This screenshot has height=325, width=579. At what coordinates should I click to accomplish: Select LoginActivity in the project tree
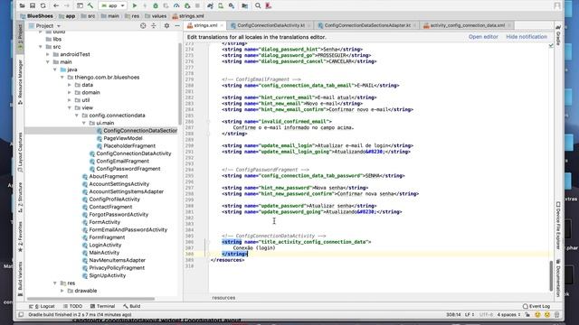(105, 245)
